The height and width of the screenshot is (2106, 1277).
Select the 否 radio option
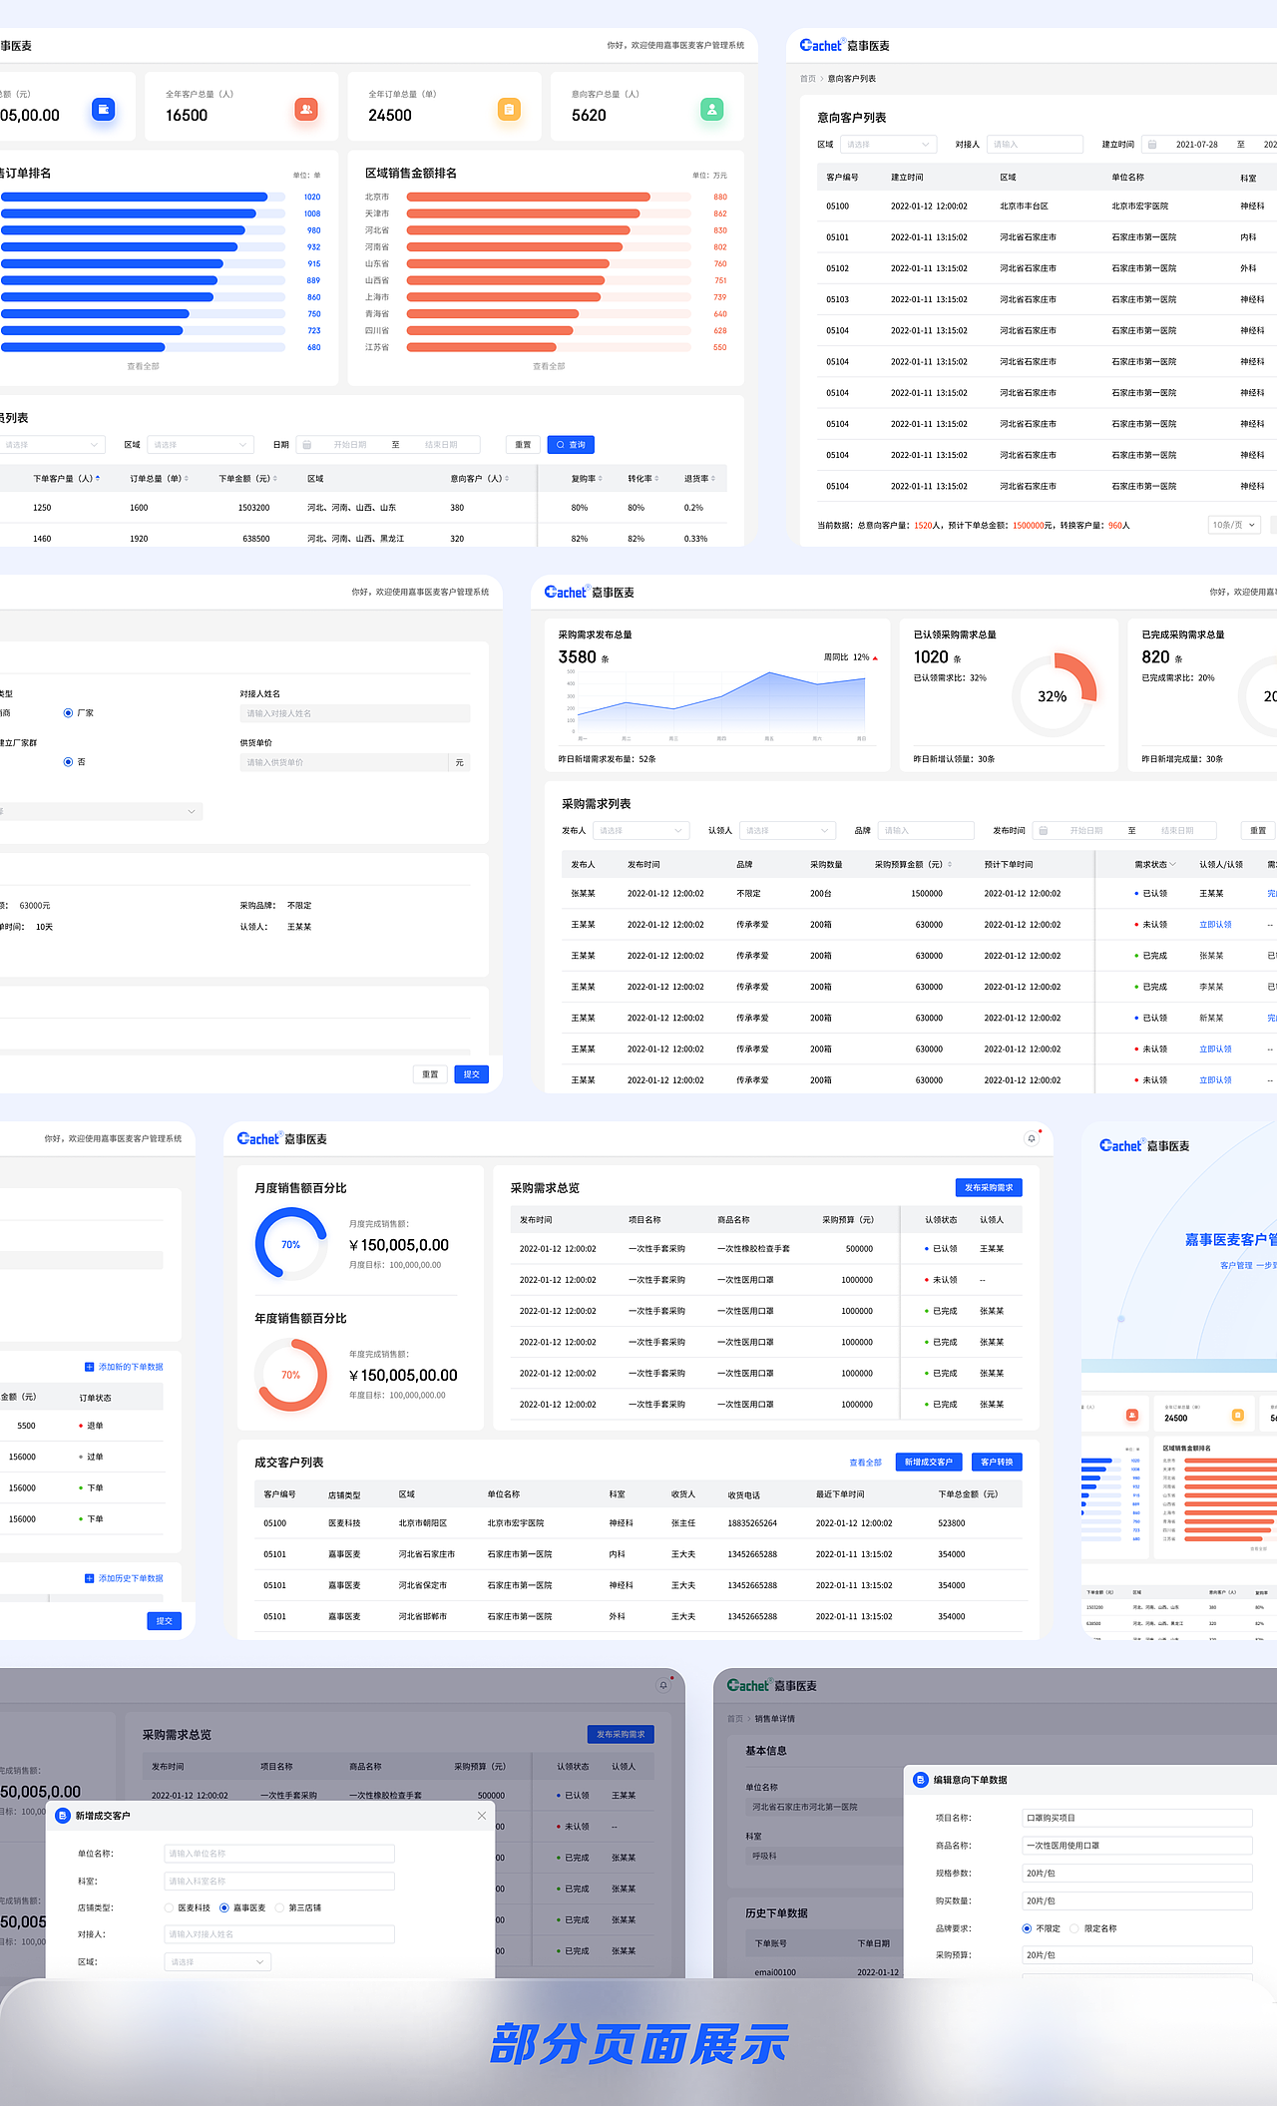pos(68,762)
